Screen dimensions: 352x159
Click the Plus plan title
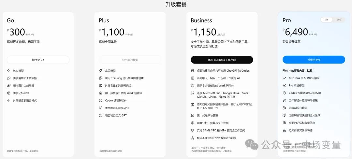coord(104,21)
